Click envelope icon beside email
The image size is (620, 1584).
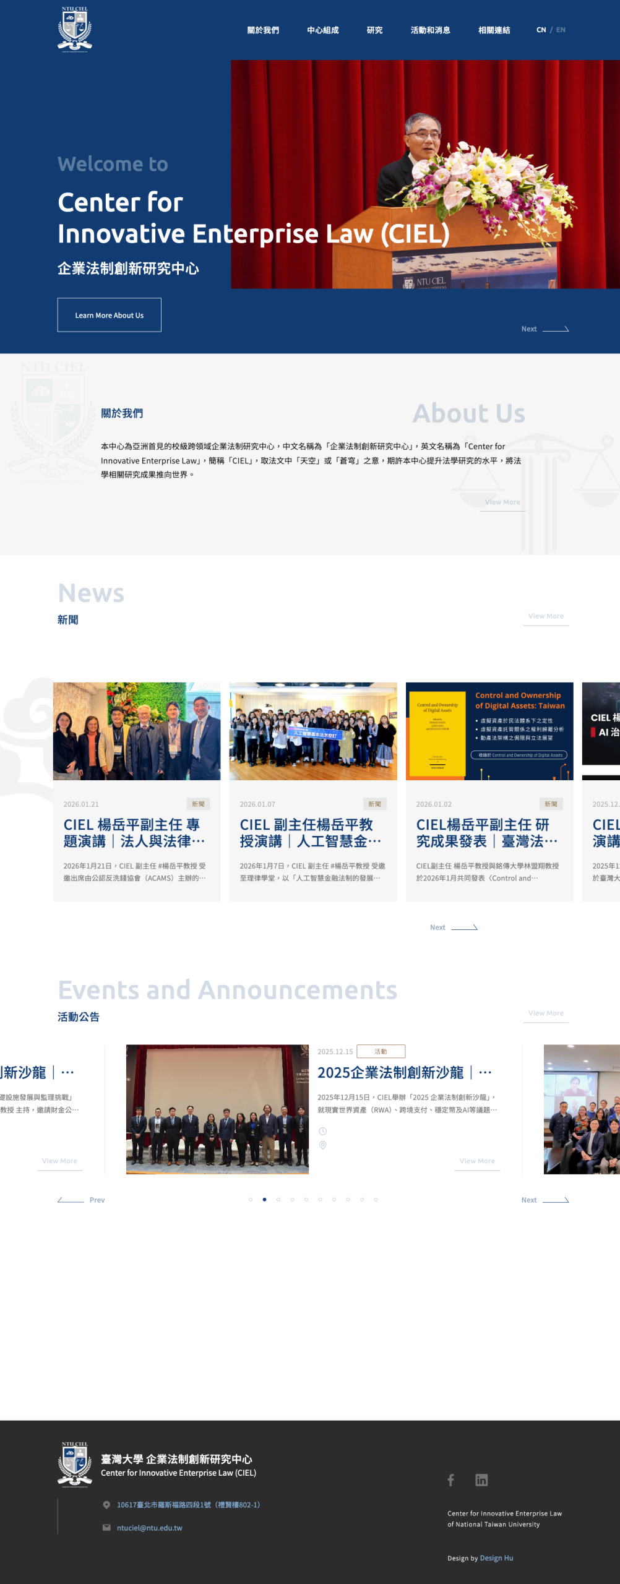106,1528
